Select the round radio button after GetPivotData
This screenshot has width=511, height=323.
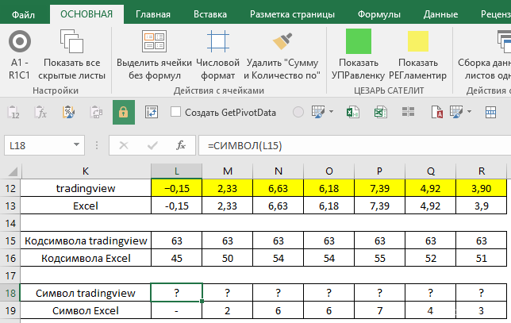point(298,112)
